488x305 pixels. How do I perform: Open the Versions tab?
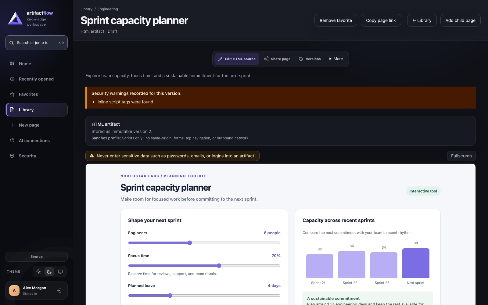click(310, 59)
